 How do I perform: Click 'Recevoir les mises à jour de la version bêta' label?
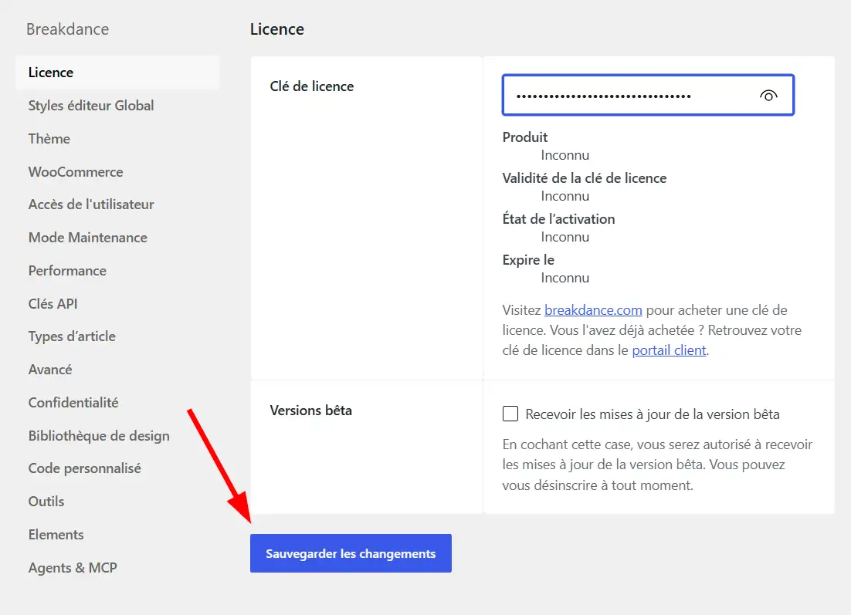653,414
